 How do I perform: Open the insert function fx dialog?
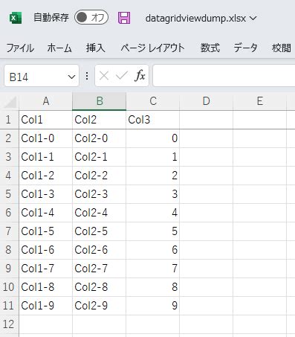(140, 75)
